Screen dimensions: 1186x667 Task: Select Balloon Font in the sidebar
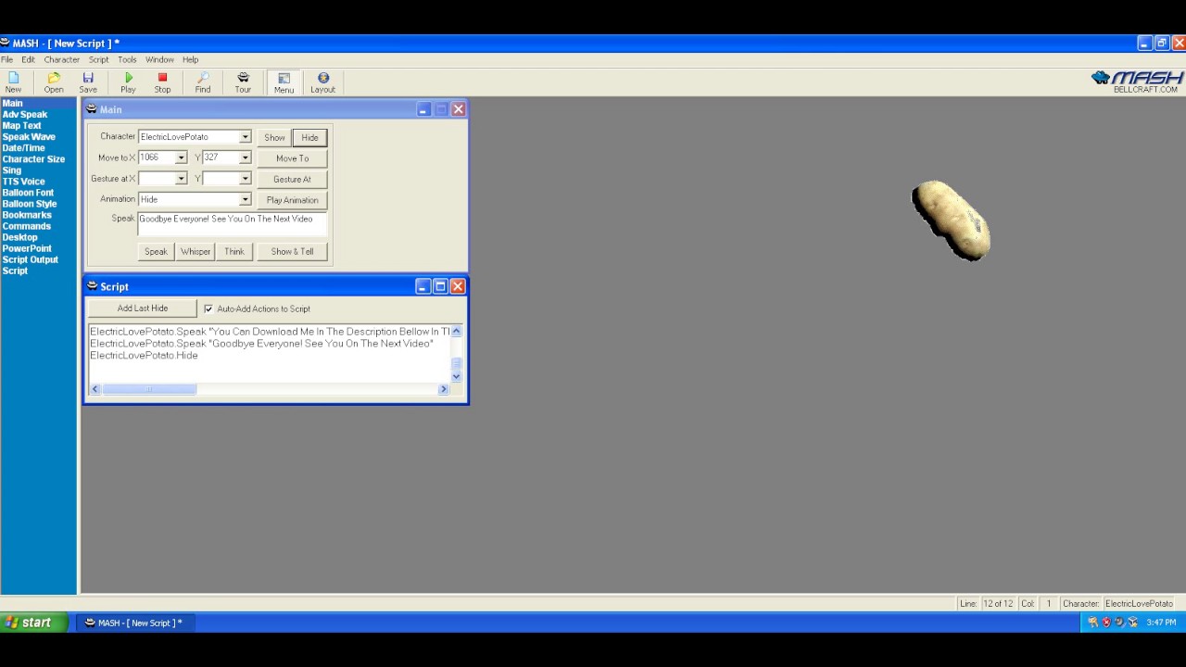click(x=28, y=193)
